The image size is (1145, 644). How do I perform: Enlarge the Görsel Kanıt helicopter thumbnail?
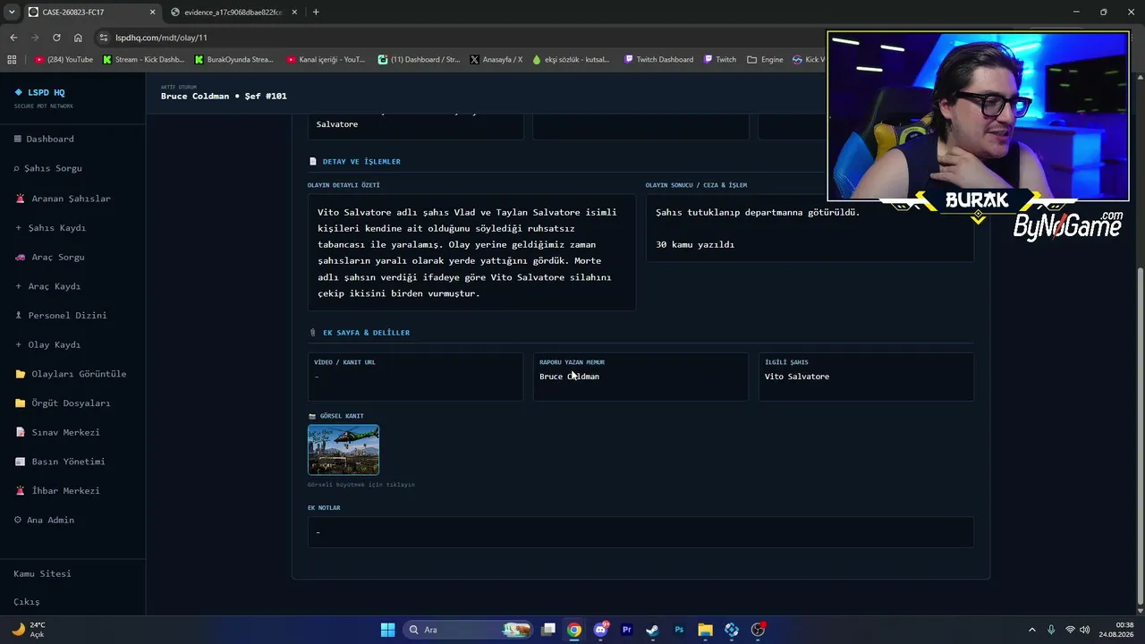tap(343, 450)
